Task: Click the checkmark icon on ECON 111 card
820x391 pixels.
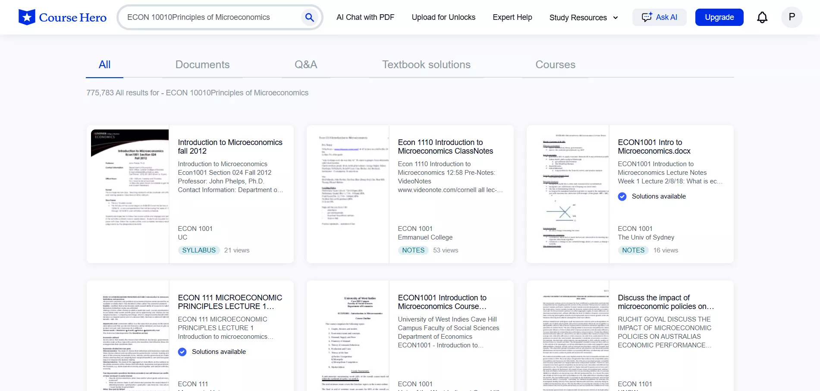Action: (x=182, y=352)
